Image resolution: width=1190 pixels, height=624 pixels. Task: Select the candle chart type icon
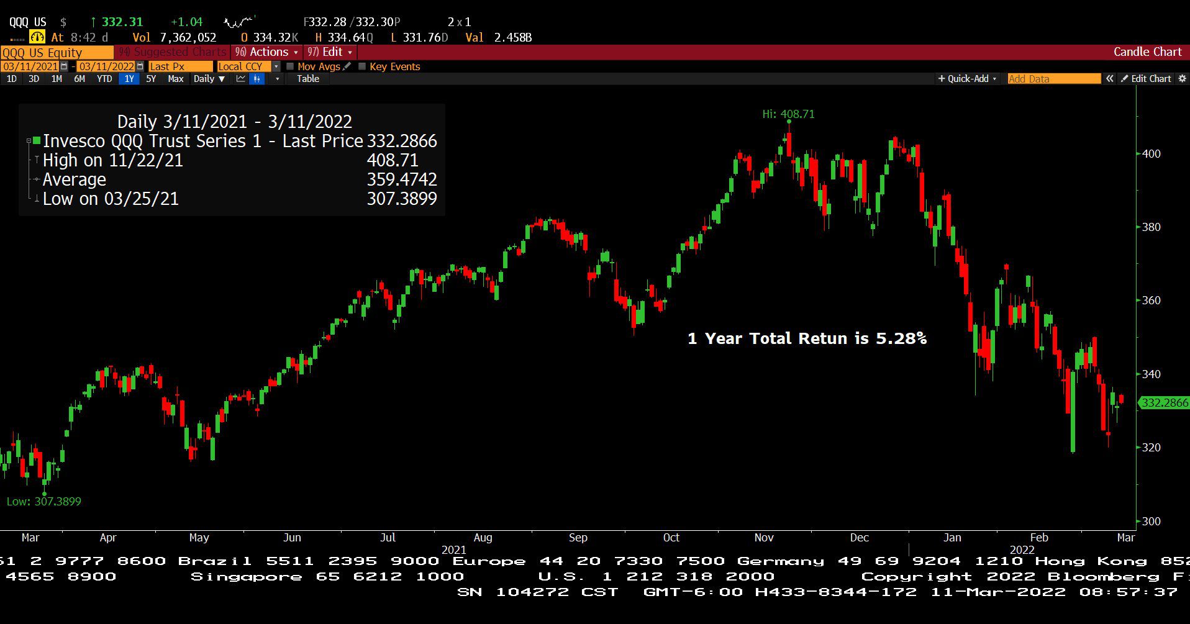257,79
